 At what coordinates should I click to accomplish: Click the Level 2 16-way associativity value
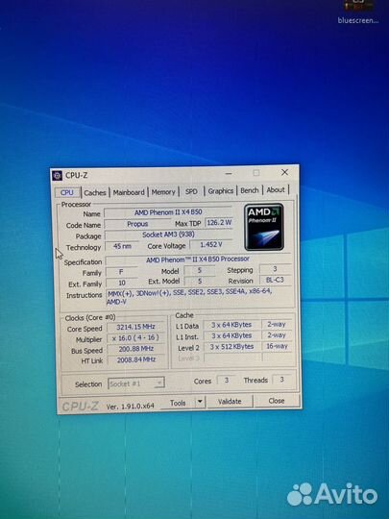pos(278,346)
